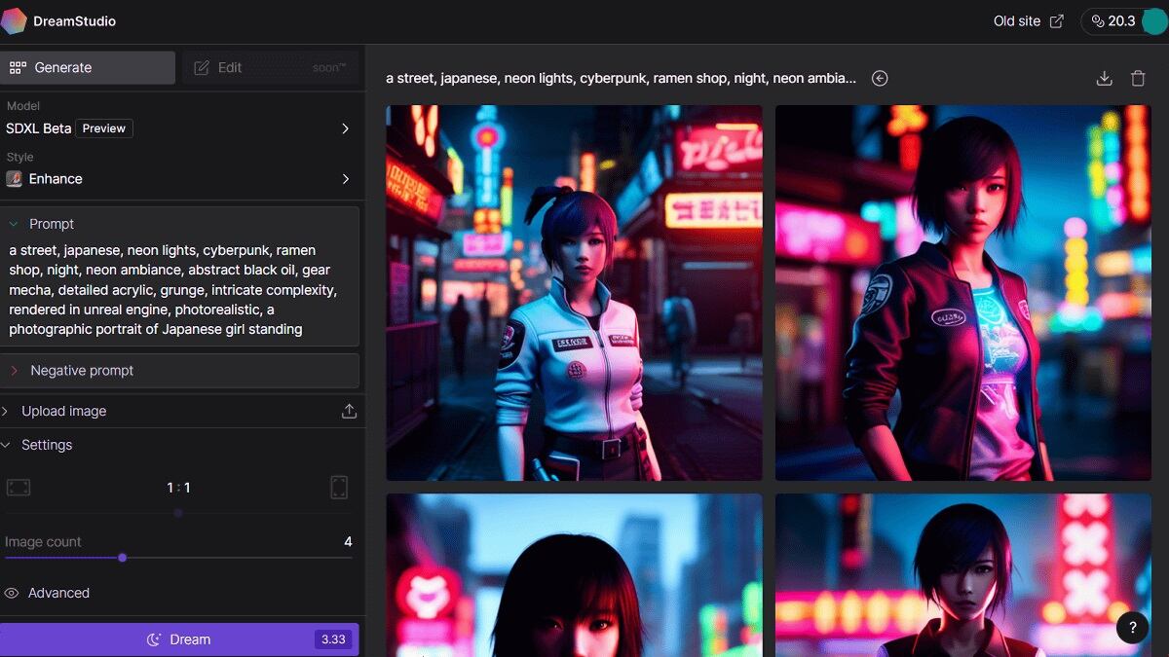The height and width of the screenshot is (657, 1169).
Task: Click the teal user avatar
Action: coord(1153,21)
